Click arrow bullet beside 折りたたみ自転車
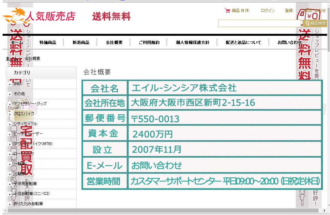This screenshot has width=330, height=215. coord(10,204)
